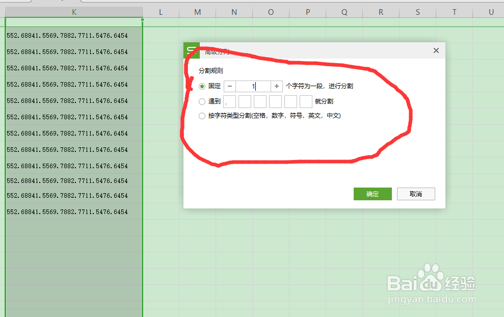Click the fourth delimiter input box
This screenshot has height=317, width=504.
pos(276,101)
